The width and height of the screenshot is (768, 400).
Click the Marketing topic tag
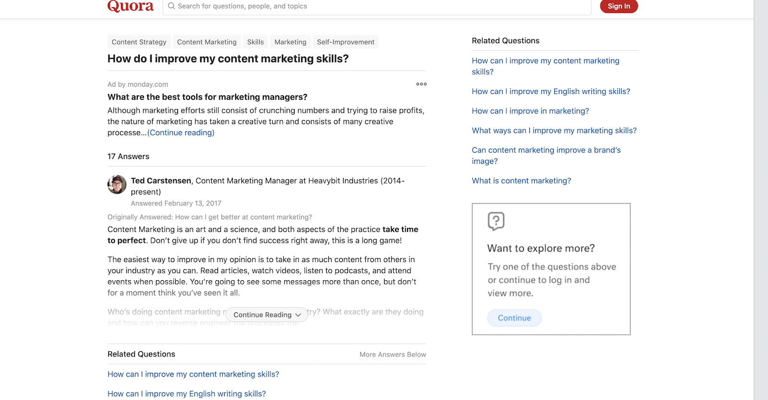coord(290,42)
